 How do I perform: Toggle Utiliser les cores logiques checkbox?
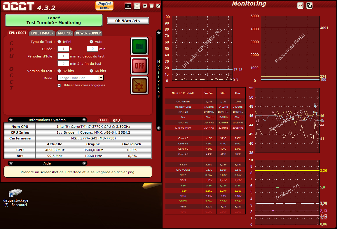point(59,85)
